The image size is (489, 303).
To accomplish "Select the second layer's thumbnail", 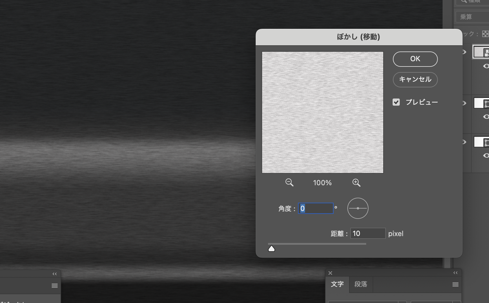I will 481,103.
